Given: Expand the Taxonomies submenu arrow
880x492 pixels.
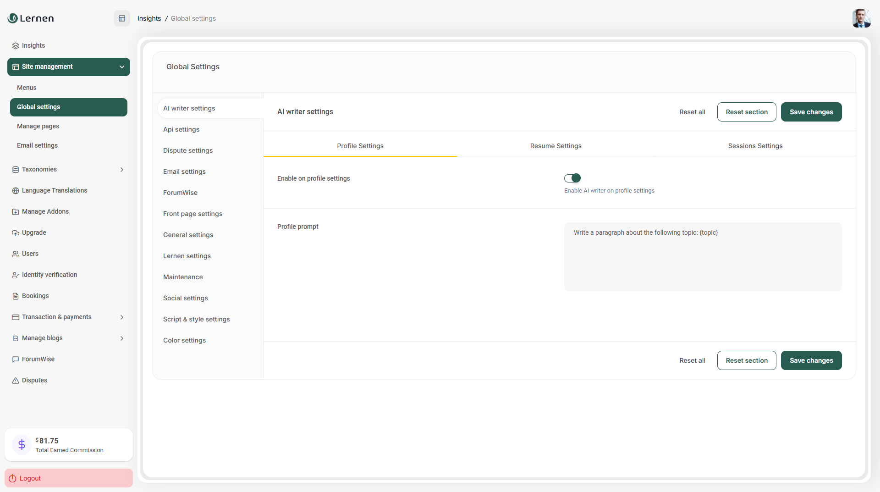Looking at the screenshot, I should (x=122, y=170).
